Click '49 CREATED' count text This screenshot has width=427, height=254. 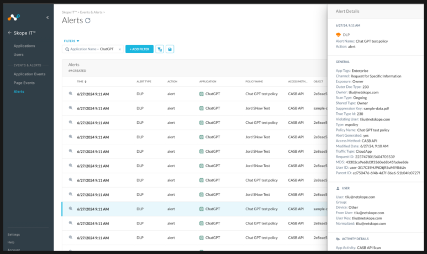[77, 71]
